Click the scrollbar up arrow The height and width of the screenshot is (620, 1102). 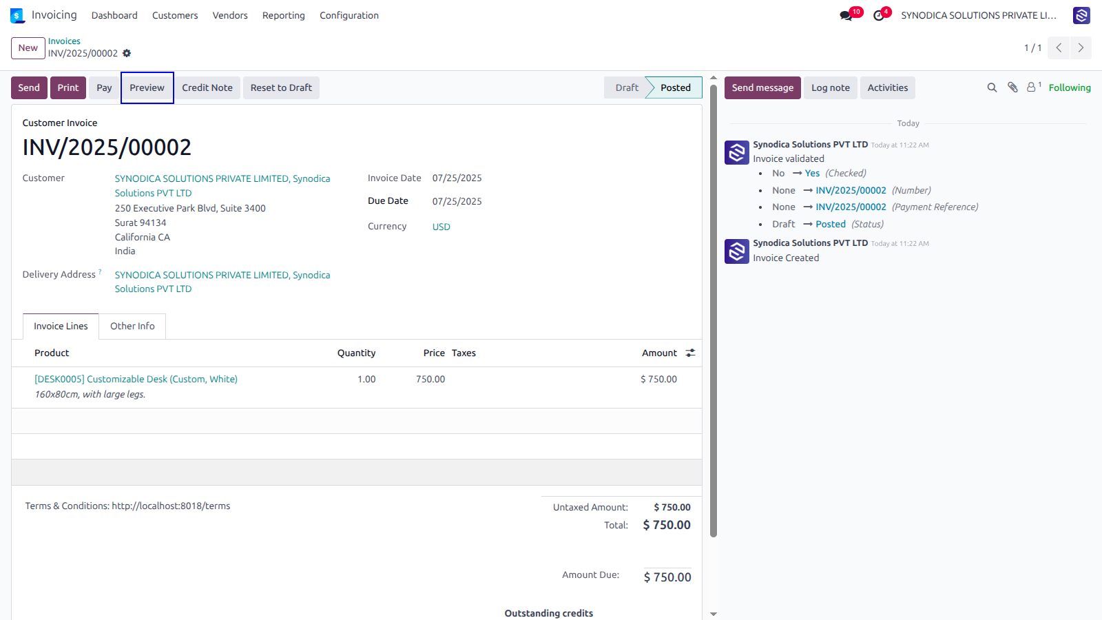(x=714, y=78)
